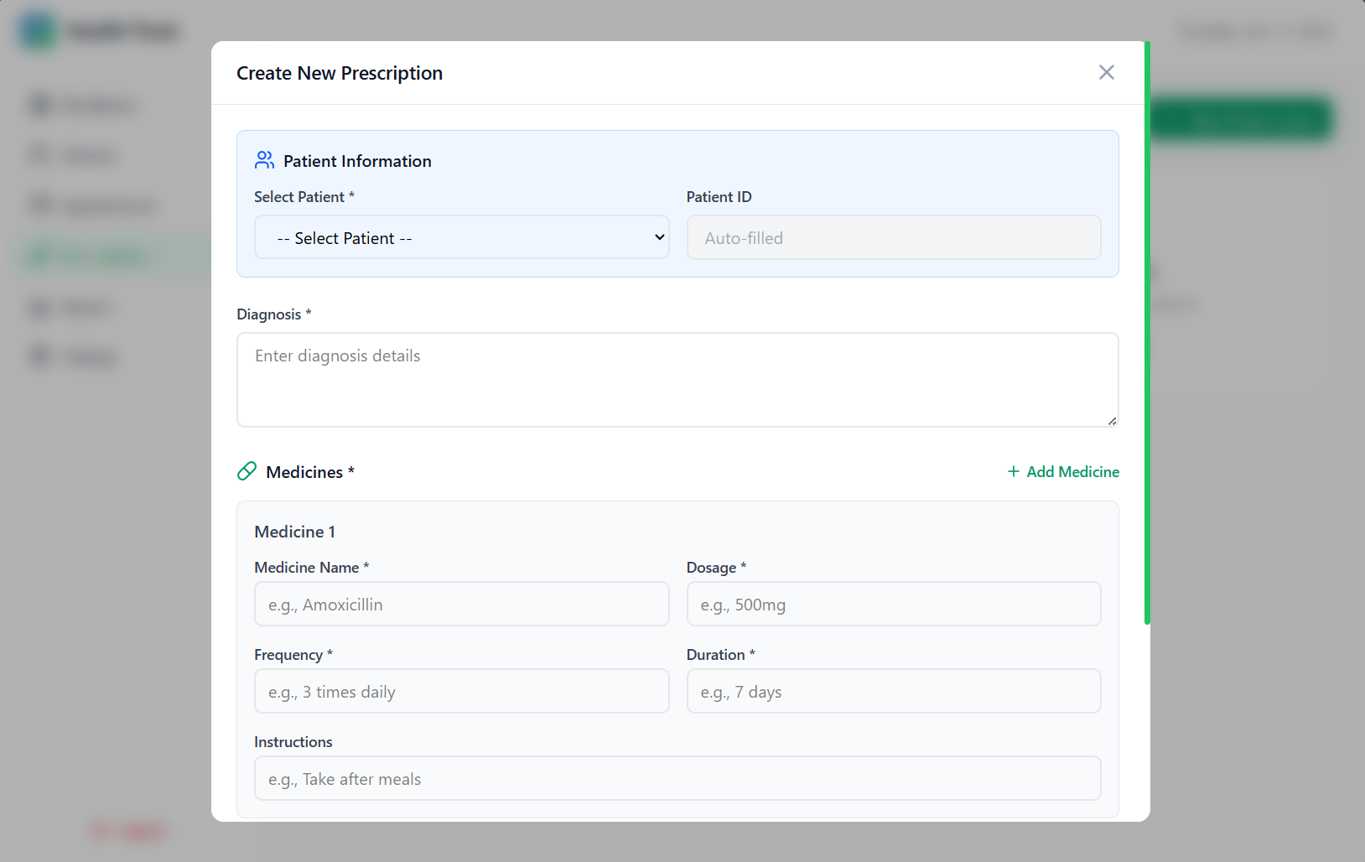Click the plus icon before Add Medicine
The width and height of the screenshot is (1365, 862).
tap(1013, 471)
